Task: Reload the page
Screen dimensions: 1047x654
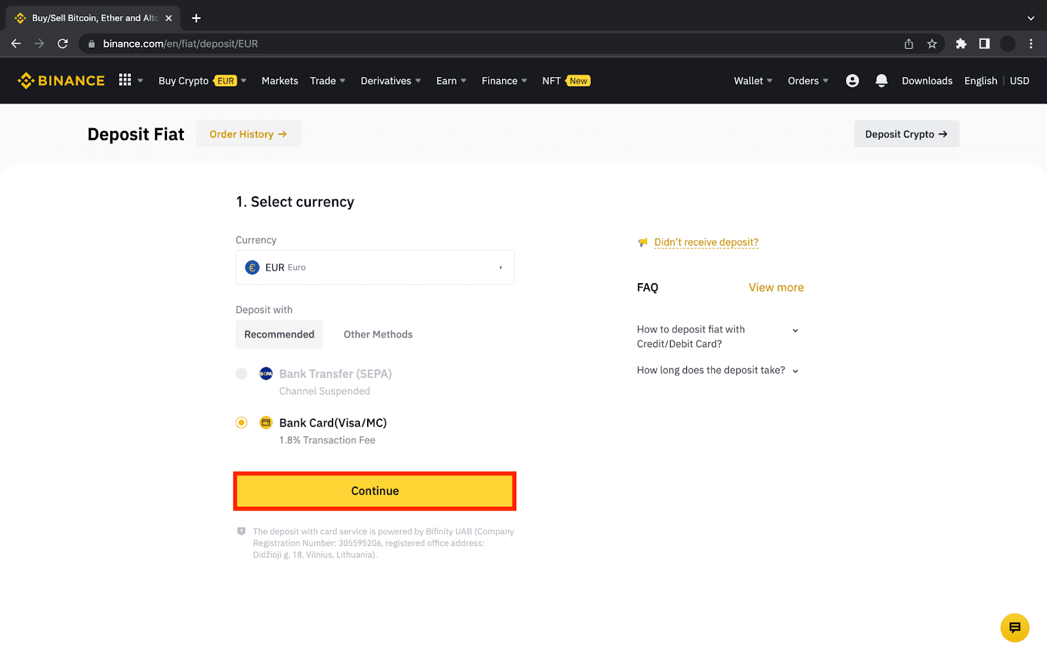Action: 63,44
